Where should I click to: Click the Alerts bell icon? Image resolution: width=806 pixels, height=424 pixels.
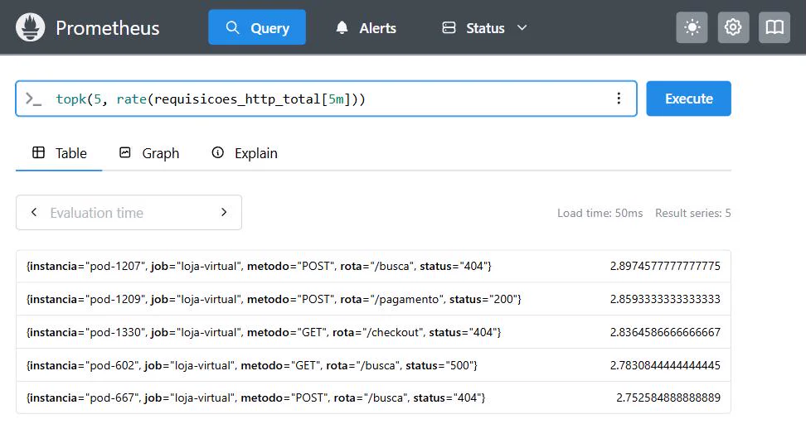(342, 27)
